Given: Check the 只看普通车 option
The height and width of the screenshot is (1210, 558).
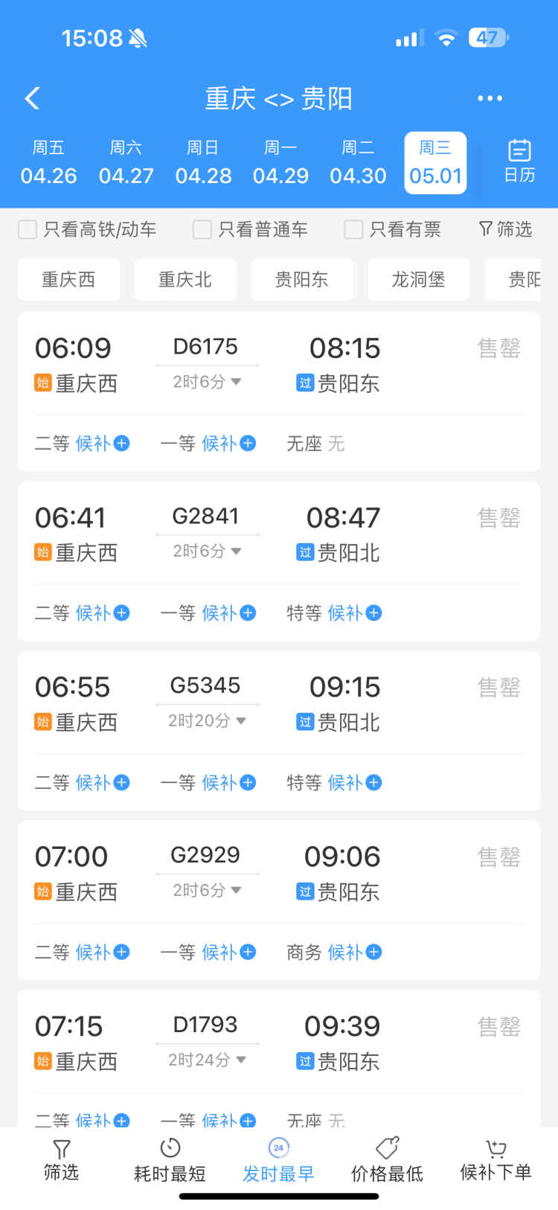Looking at the screenshot, I should [x=202, y=229].
